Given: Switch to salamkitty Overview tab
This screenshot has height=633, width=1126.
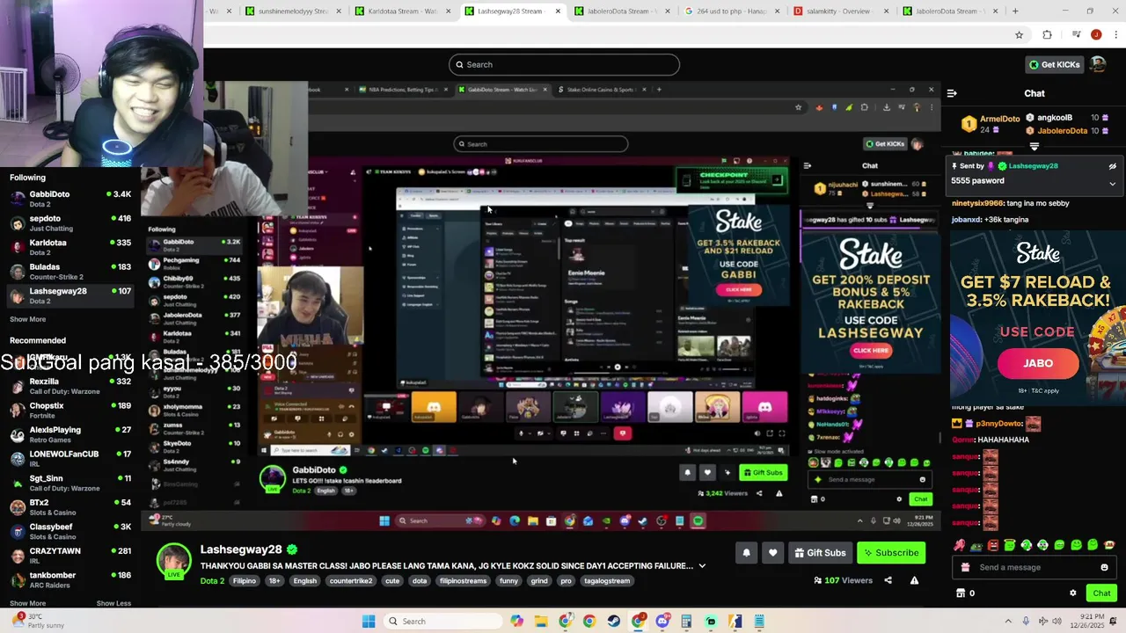Looking at the screenshot, I should tap(843, 11).
